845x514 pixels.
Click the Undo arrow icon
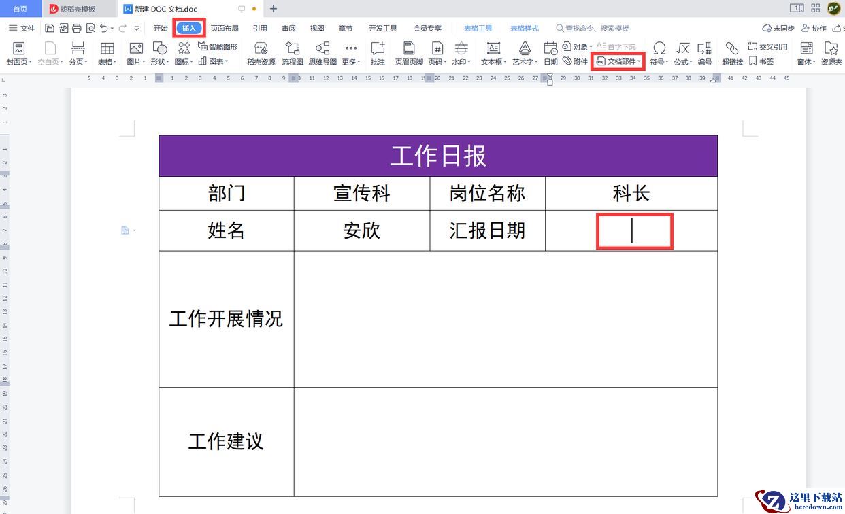[103, 28]
